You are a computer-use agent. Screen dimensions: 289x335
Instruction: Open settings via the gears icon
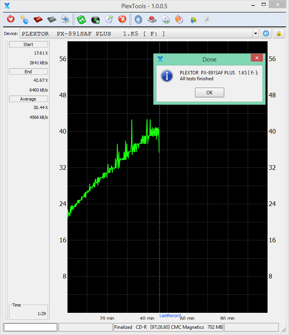pyautogui.click(x=24, y=19)
